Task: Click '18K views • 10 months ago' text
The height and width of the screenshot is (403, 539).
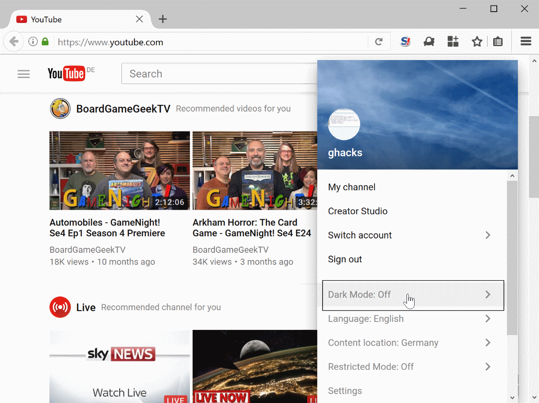Action: pyautogui.click(x=102, y=262)
